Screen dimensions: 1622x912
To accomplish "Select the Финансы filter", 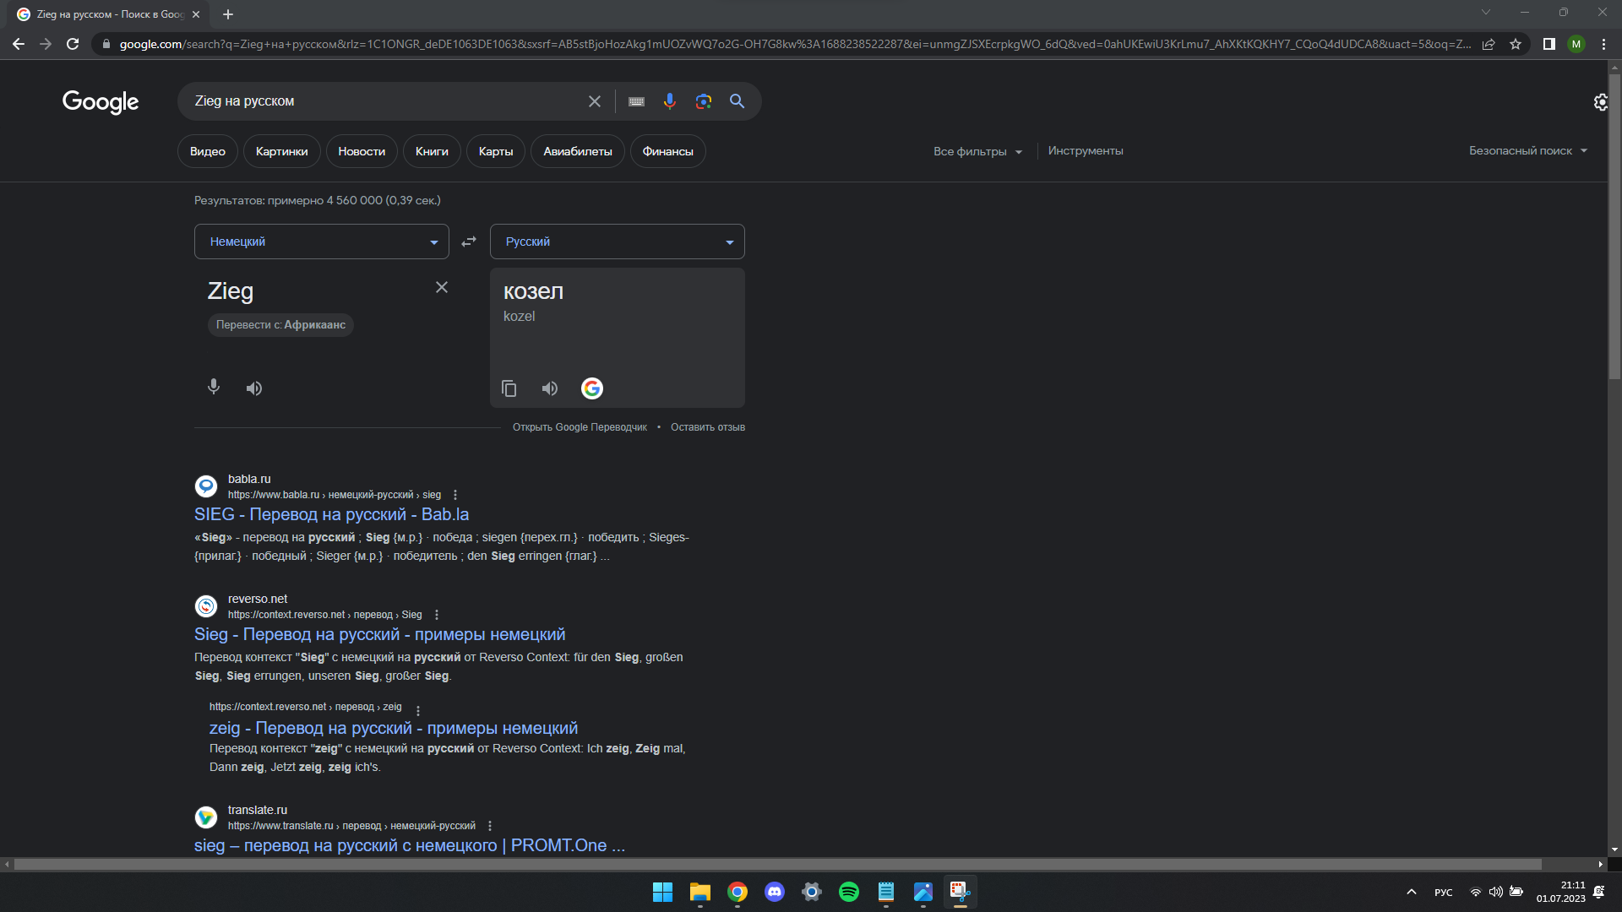I will pos(668,151).
